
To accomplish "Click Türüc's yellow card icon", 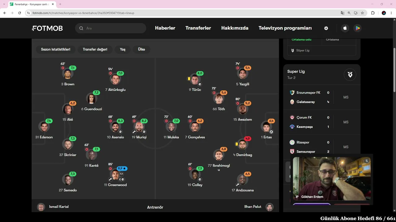I will pos(189,79).
